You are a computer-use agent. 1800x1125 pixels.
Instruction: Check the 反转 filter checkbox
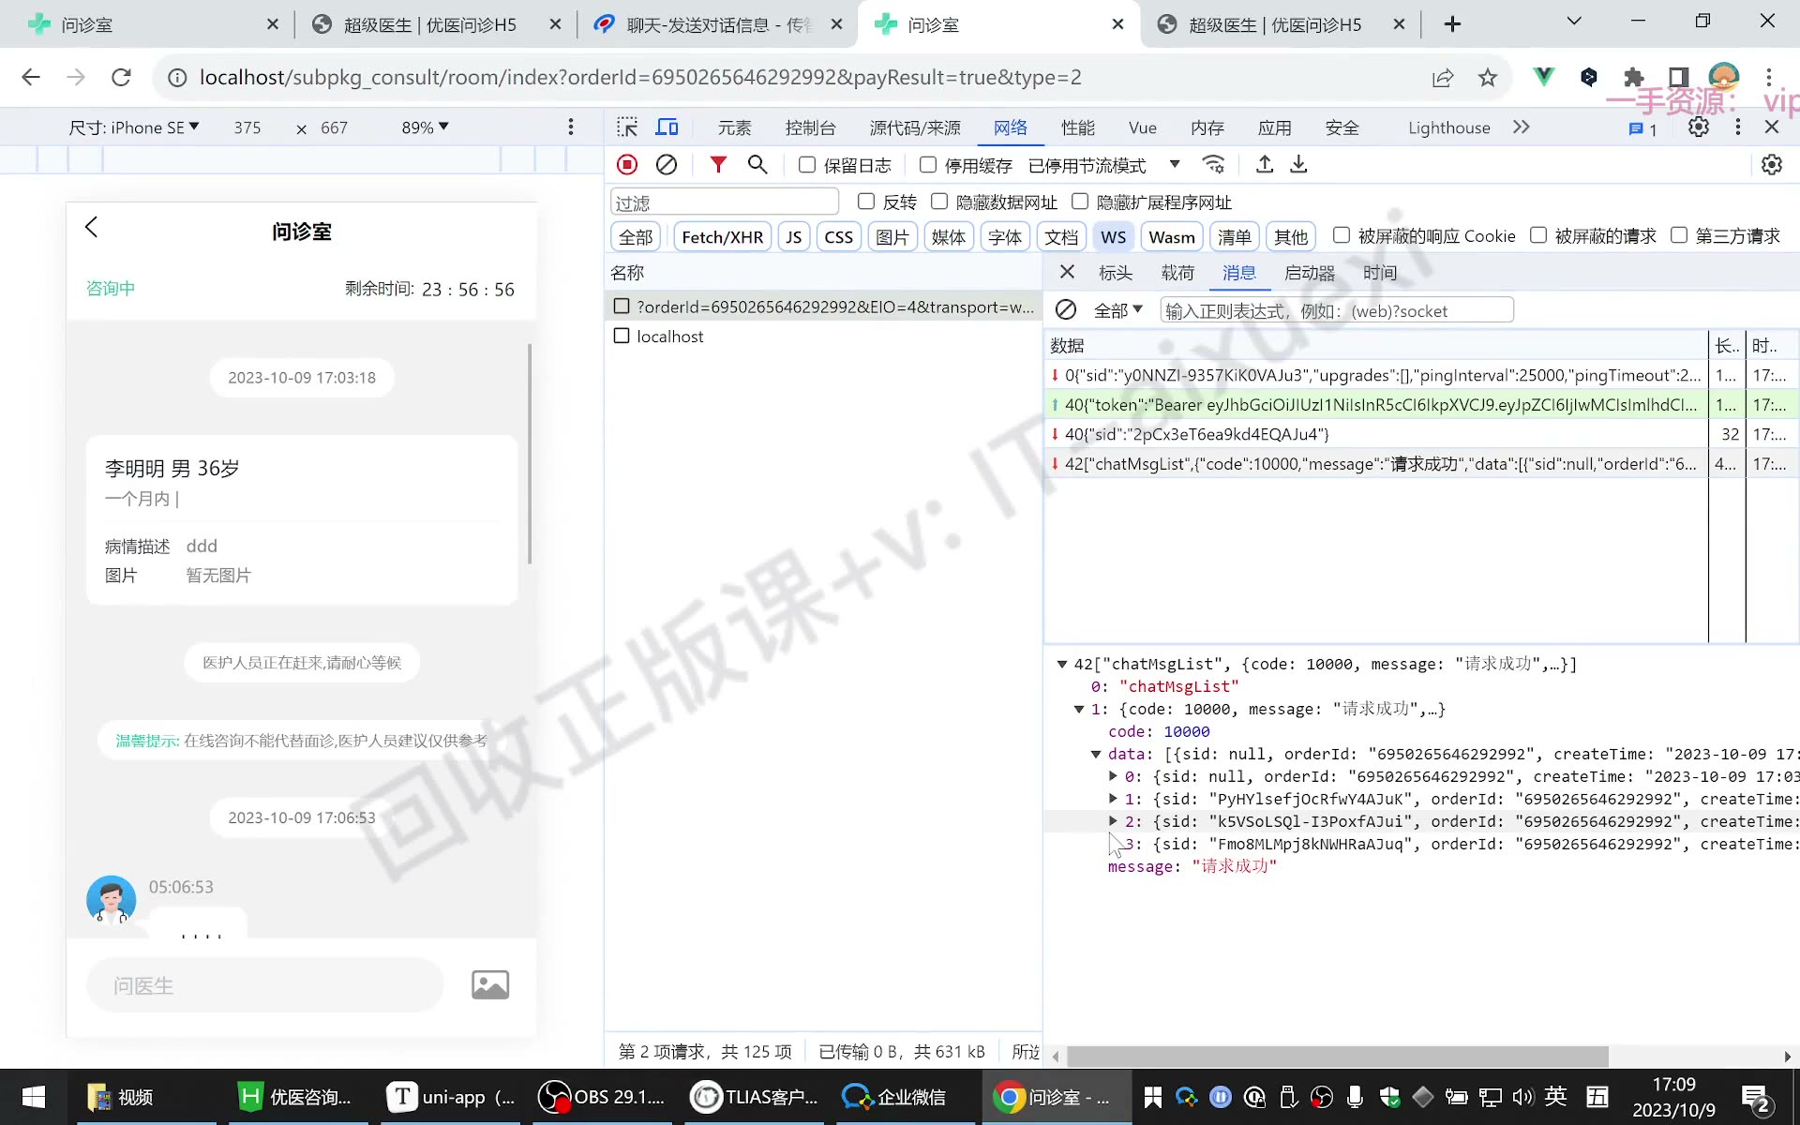click(866, 202)
